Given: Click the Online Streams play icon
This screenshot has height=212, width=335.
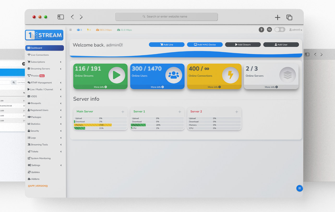Looking at the screenshot, I should pos(117,75).
